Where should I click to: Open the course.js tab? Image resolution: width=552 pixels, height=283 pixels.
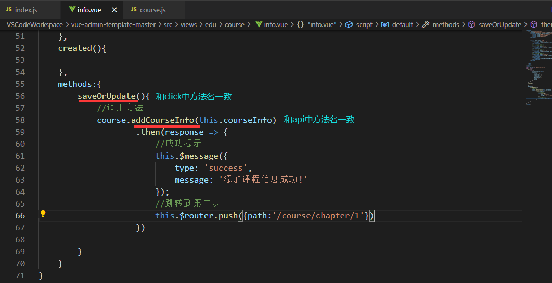tap(154, 10)
